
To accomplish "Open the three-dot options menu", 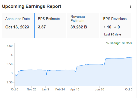I will [x=130, y=6].
